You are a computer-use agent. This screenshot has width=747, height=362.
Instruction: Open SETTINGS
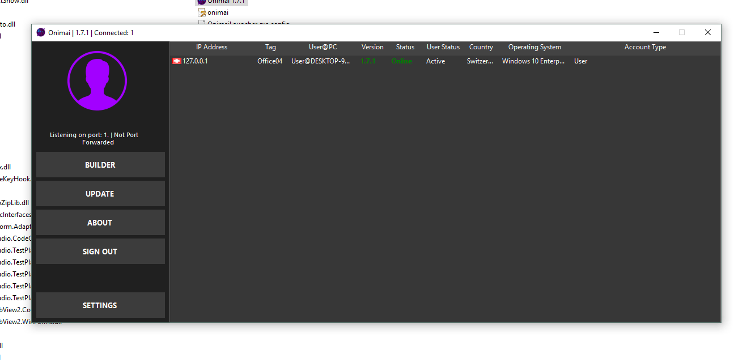[x=100, y=305]
